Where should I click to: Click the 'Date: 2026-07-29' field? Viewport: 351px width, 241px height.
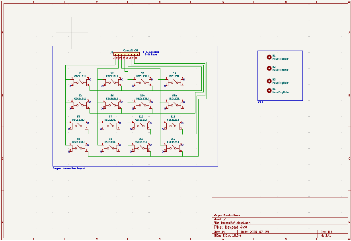click(x=255, y=232)
